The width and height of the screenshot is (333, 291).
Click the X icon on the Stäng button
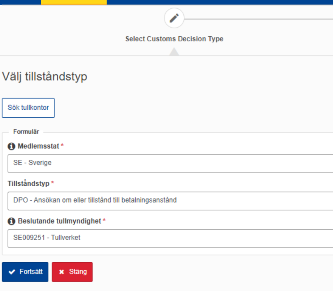point(61,272)
